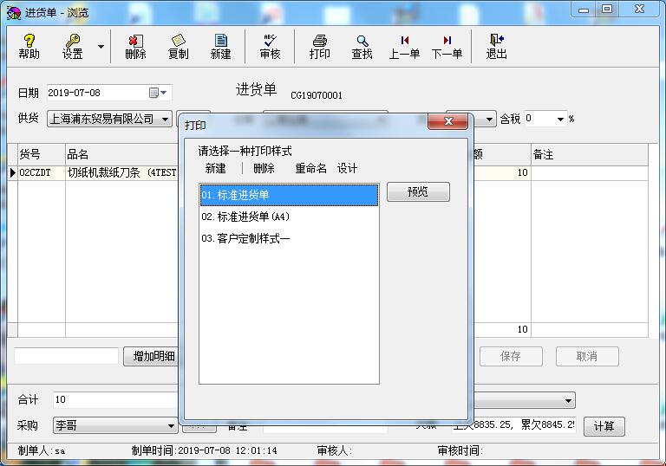The image size is (666, 466).
Task: Click 重命名 in the print dialog
Action: tap(310, 168)
